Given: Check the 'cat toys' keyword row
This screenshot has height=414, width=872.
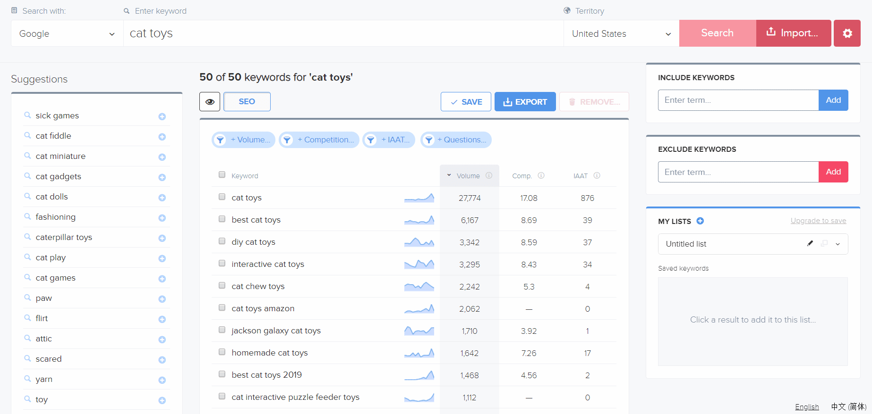Looking at the screenshot, I should click(x=222, y=197).
